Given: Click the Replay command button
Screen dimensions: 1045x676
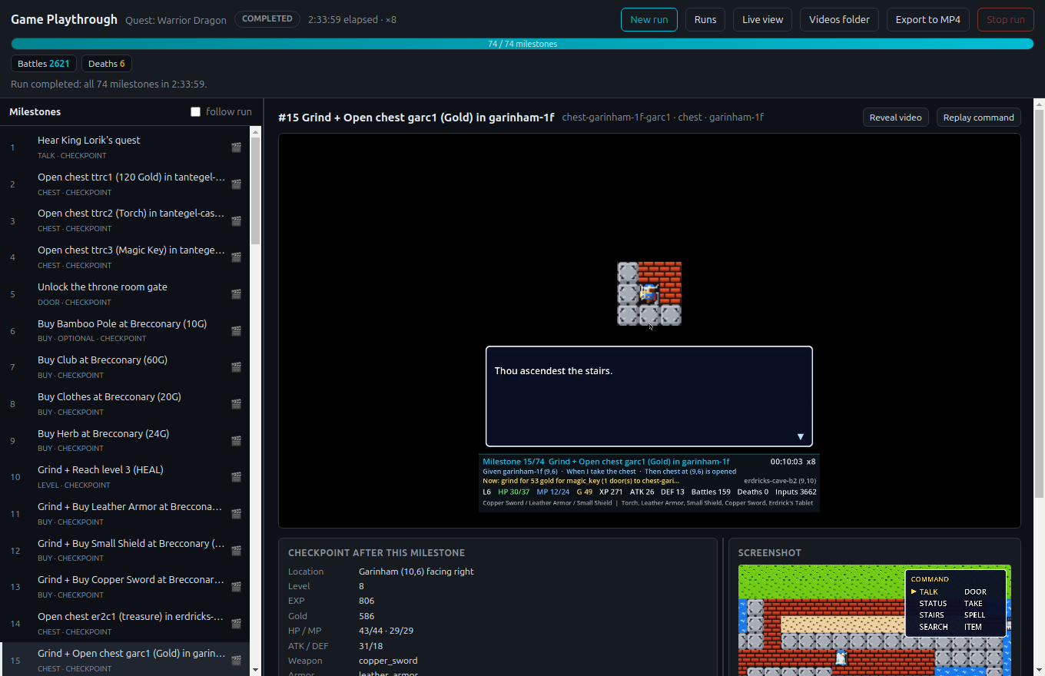Looking at the screenshot, I should [x=979, y=118].
